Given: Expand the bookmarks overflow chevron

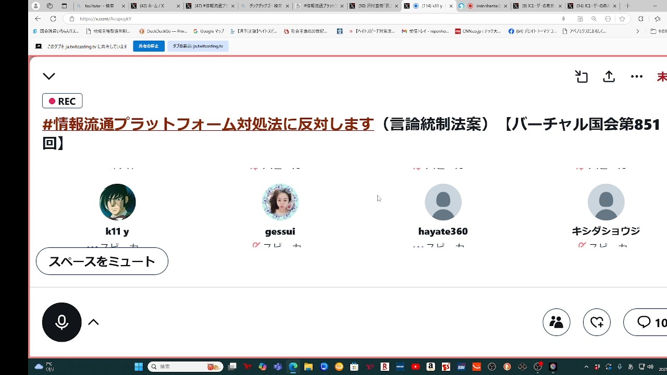Looking at the screenshot, I should click(637, 31).
